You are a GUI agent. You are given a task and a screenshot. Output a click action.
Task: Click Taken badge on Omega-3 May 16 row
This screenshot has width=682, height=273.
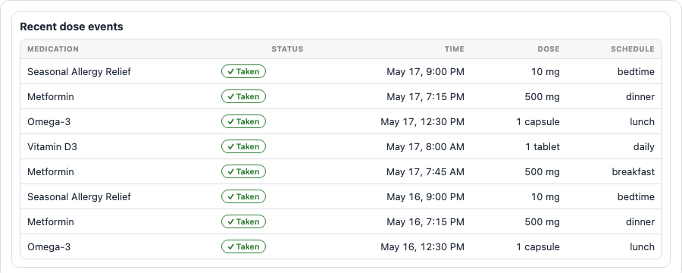point(243,247)
